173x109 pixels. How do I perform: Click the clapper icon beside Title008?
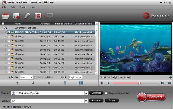coord(12,63)
